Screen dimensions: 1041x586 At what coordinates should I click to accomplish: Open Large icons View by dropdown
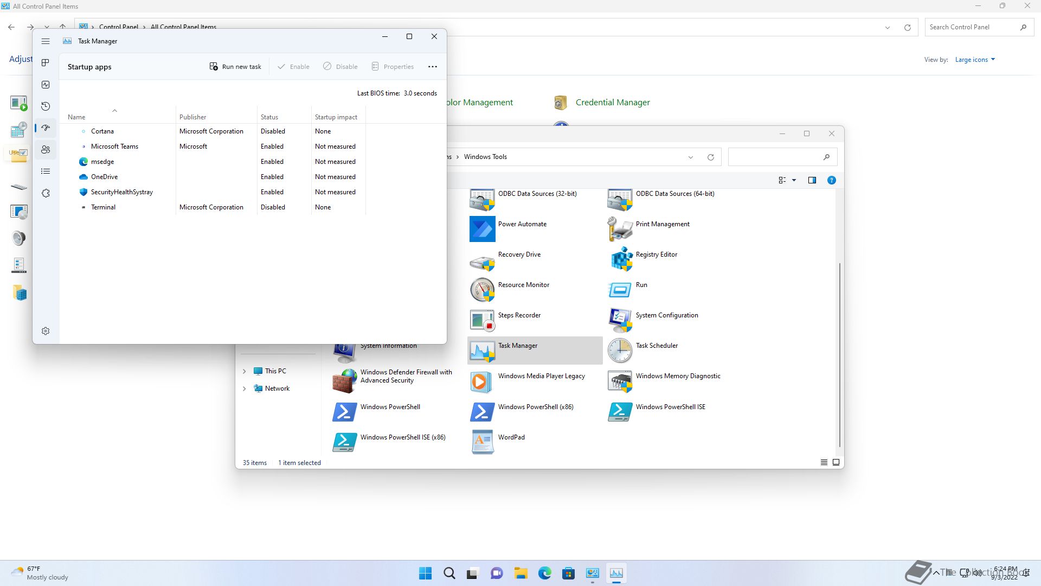(975, 60)
